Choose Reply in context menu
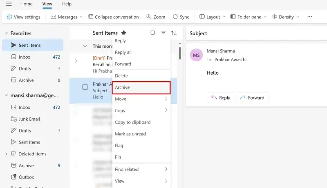 pyautogui.click(x=141, y=41)
